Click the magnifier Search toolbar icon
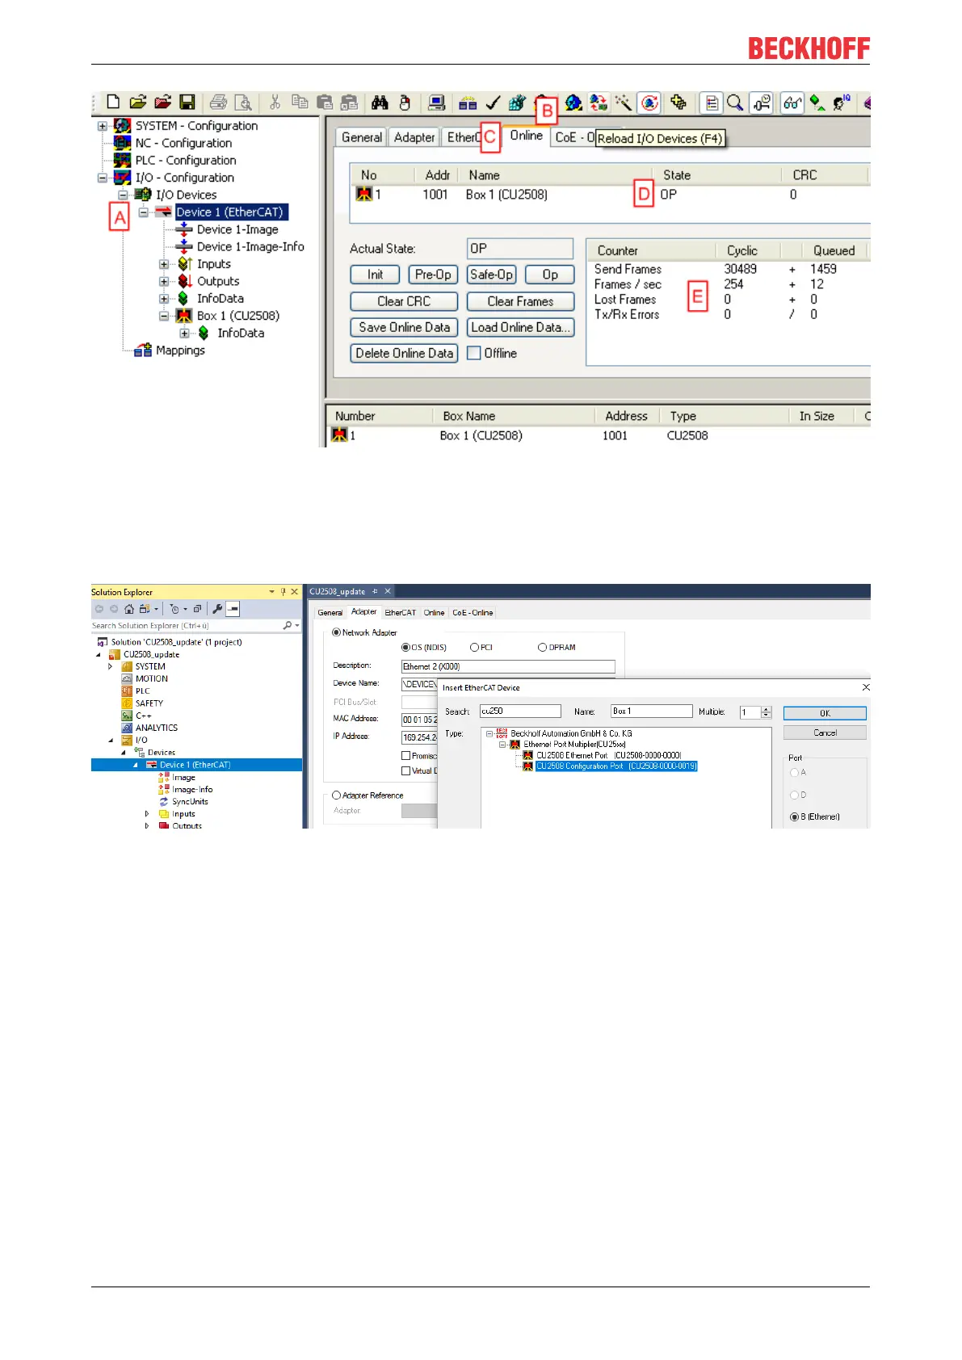The image size is (962, 1360). (x=735, y=103)
